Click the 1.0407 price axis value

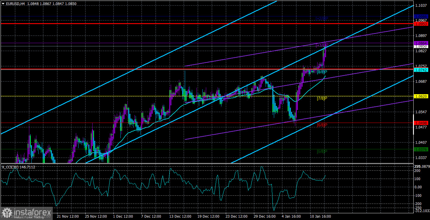tap(421, 142)
